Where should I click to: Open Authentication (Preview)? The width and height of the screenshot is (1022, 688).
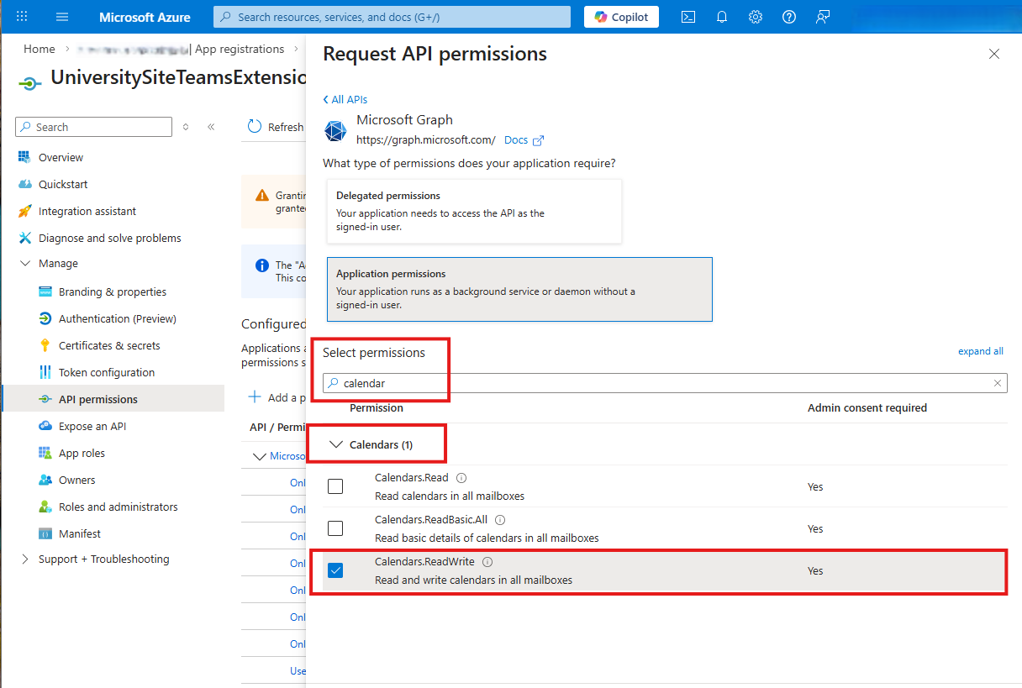(x=118, y=318)
